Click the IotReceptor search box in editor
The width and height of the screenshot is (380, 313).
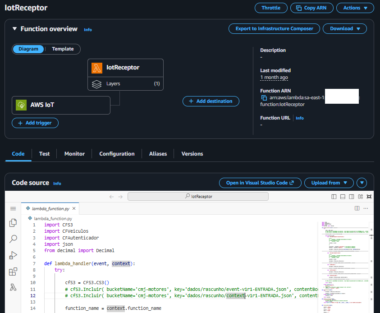pyautogui.click(x=198, y=197)
